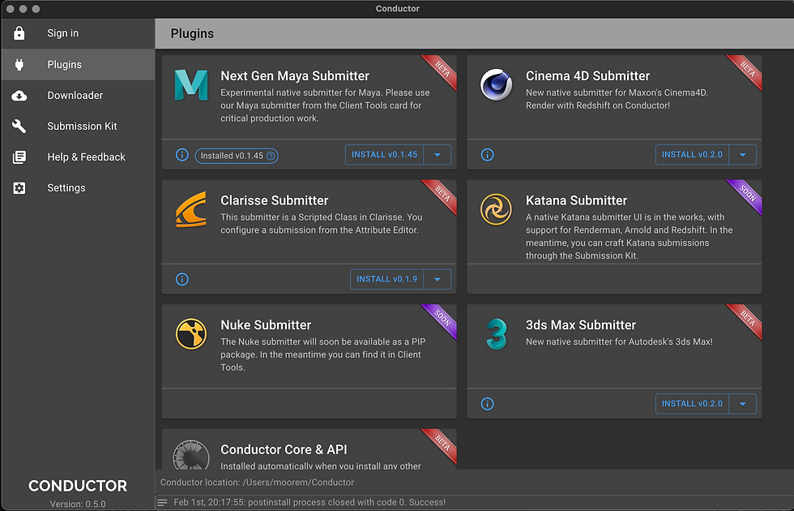
Task: Click the document icon beside Help & Feedback
Action: pyautogui.click(x=19, y=157)
